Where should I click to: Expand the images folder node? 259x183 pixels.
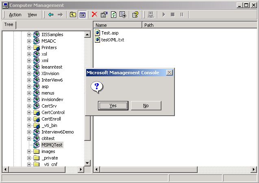pyautogui.click(x=29, y=151)
